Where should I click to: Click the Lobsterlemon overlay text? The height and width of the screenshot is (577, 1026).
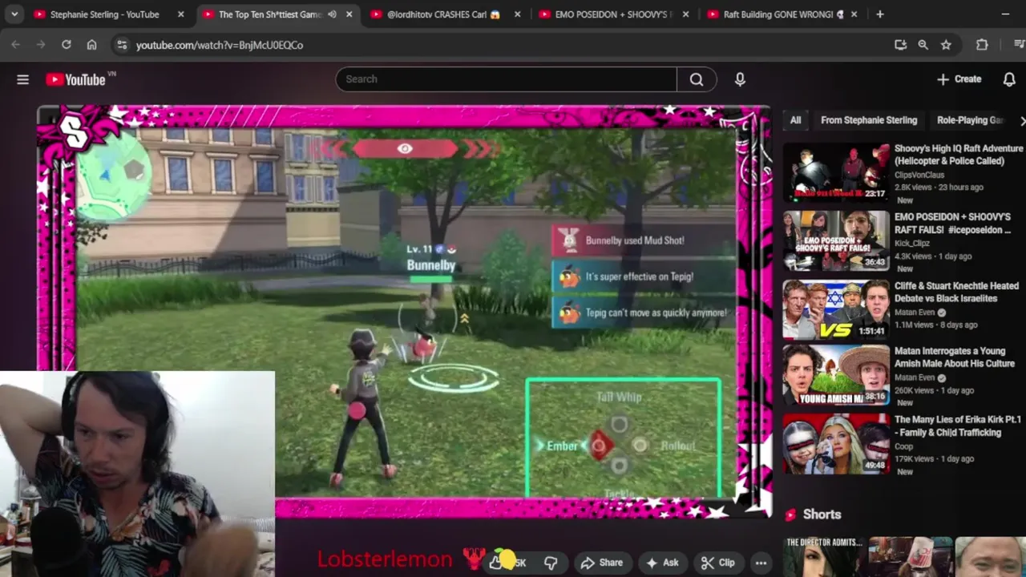point(385,559)
